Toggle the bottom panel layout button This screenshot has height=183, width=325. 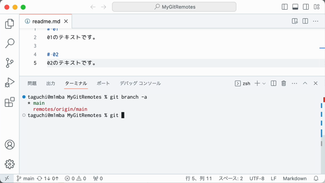point(295,7)
